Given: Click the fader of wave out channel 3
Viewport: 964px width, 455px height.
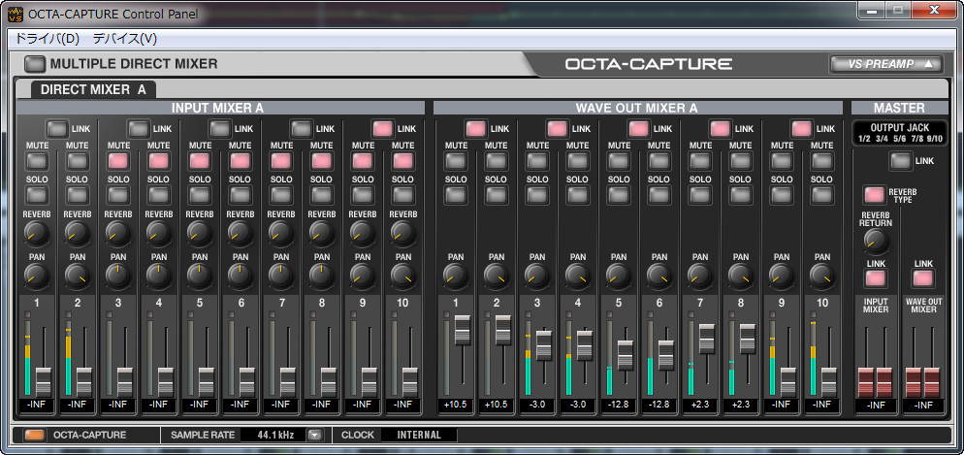Looking at the screenshot, I should (543, 345).
